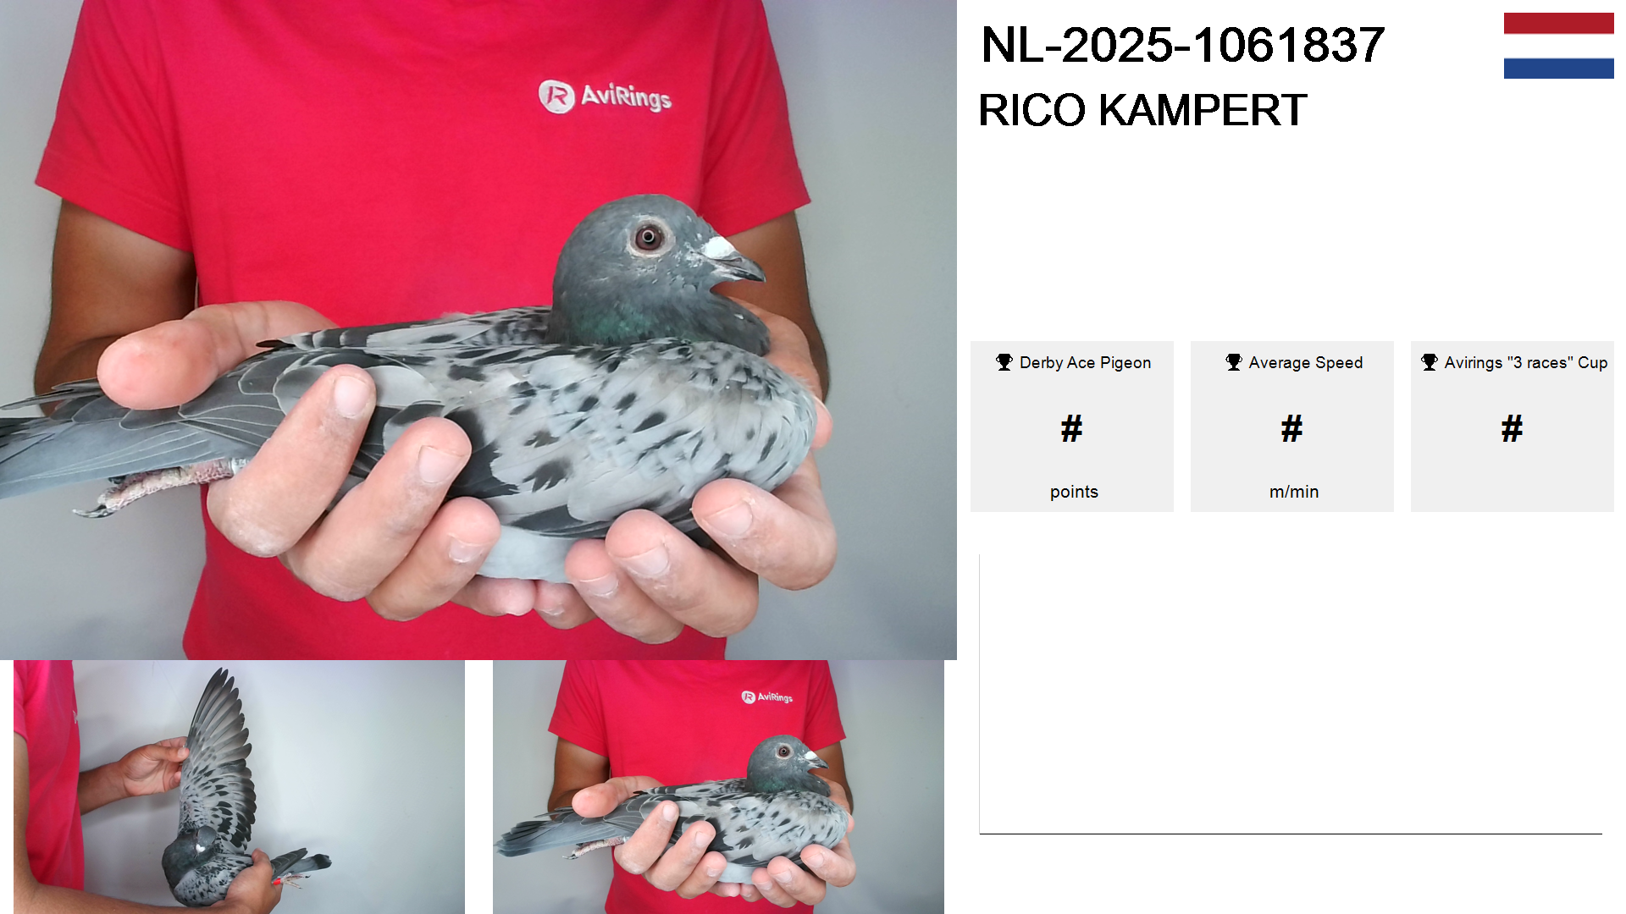Click the Average Speed rank hash
1626x914 pixels.
pos(1292,429)
